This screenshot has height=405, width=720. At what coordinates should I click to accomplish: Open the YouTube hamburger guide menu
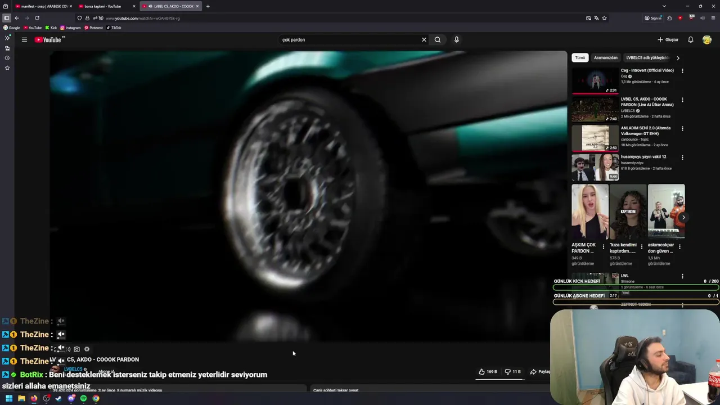24,39
